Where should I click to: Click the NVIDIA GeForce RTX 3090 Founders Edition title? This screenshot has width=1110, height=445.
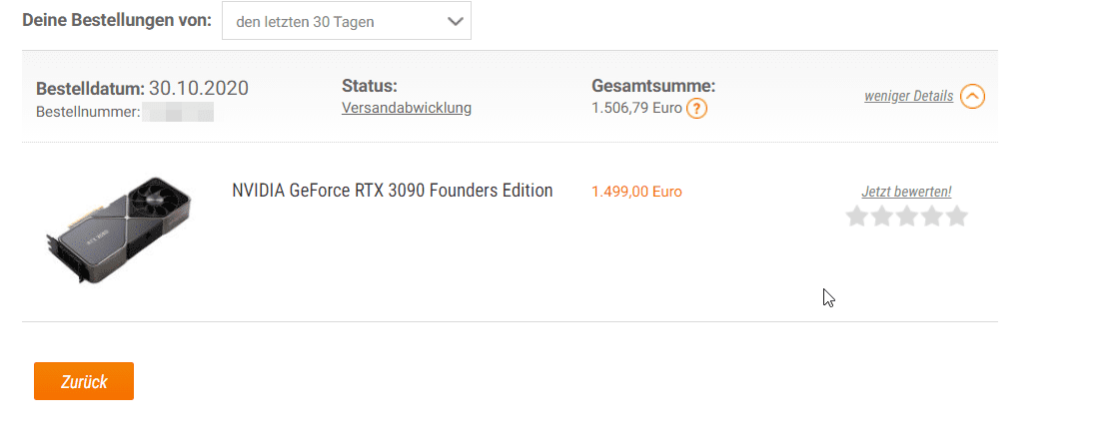click(x=393, y=191)
